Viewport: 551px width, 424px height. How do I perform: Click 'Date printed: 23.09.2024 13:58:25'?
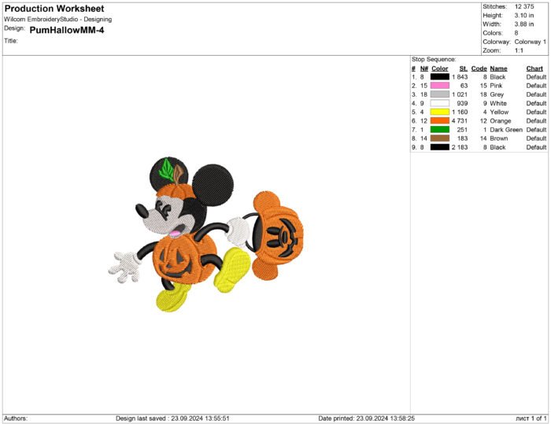(367, 418)
